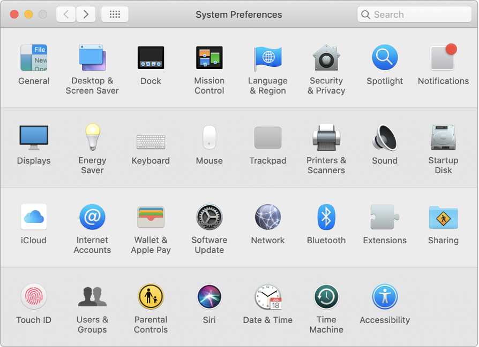Open Accessibility settings
This screenshot has width=479, height=347.
point(385,296)
